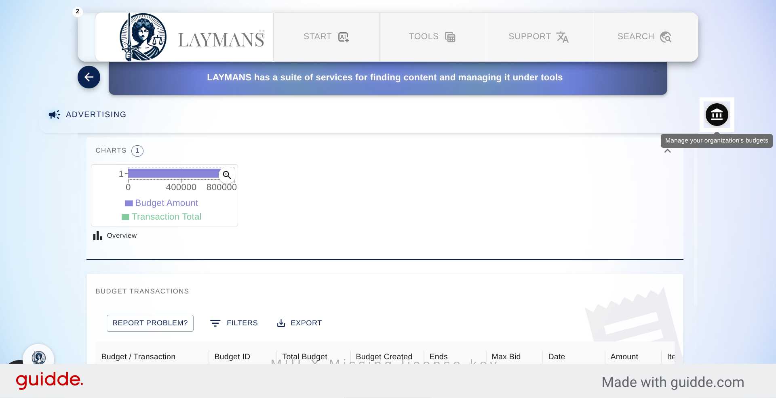Click the EXPORT button
The height and width of the screenshot is (398, 776).
click(x=299, y=323)
